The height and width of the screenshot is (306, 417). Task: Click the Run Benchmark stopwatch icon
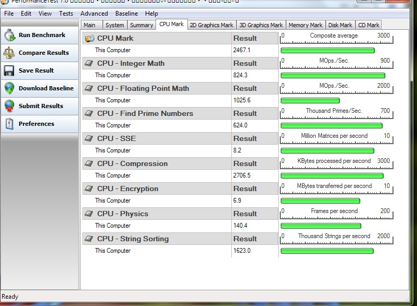[x=9, y=35]
